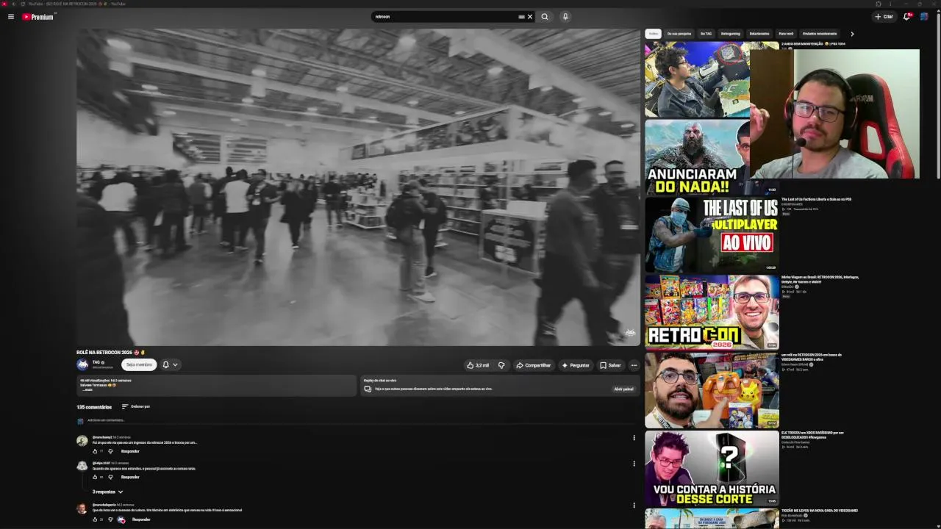Go to YouTube Premium home logo
The width and height of the screenshot is (941, 529).
(37, 17)
